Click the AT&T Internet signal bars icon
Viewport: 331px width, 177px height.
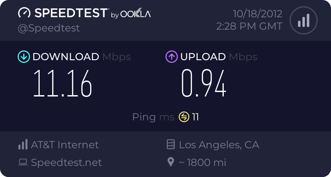23,145
